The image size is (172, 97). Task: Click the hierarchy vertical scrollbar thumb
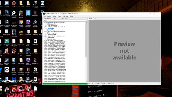[86, 40]
